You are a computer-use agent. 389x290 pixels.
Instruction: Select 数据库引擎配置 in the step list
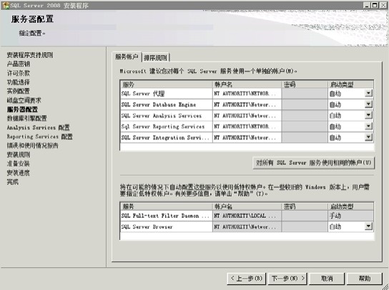[26, 119]
